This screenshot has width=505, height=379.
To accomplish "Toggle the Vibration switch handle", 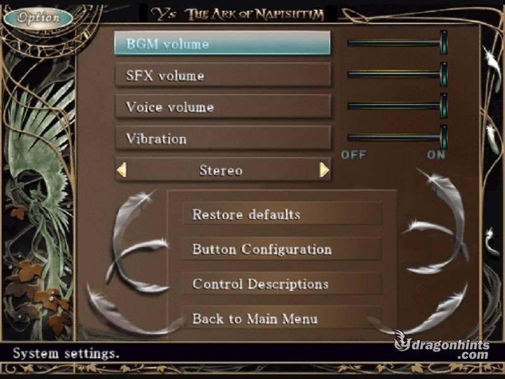I will [x=444, y=137].
